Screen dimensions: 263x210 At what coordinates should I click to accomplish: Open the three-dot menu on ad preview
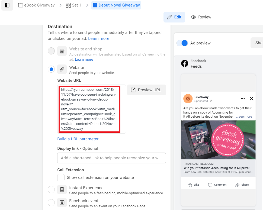243,99
